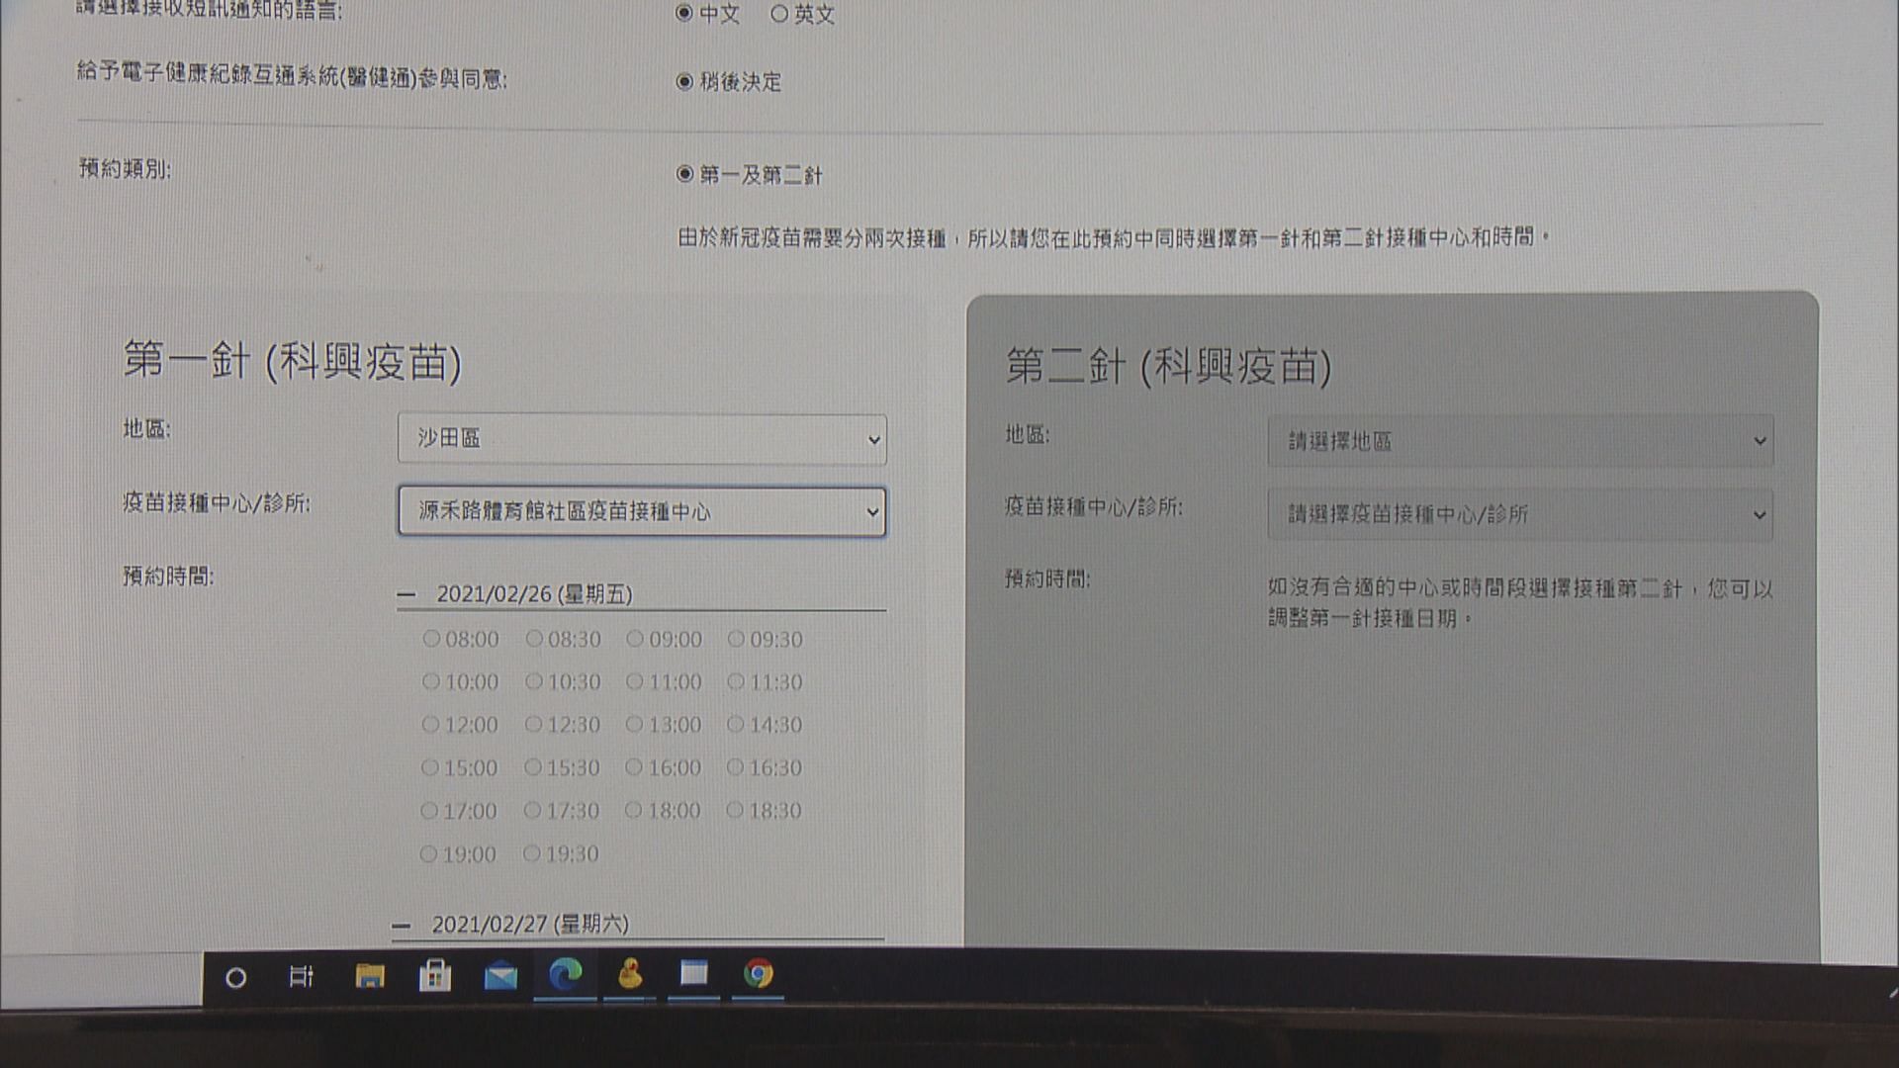Viewport: 1899px width, 1068px height.
Task: Open the 請選擇地區 dropdown for second dose
Action: click(x=1520, y=441)
